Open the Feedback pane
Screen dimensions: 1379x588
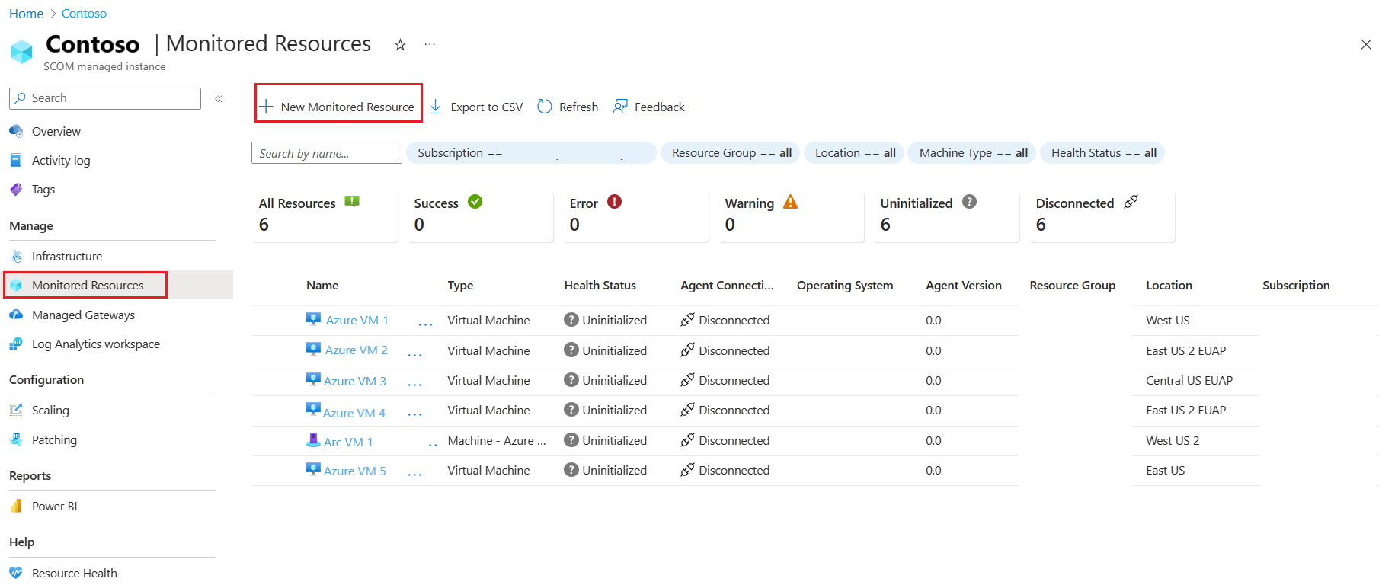[649, 107]
